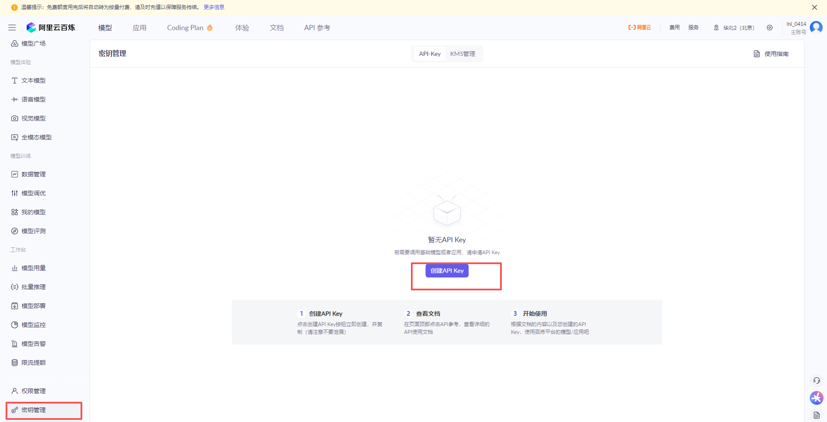This screenshot has width=827, height=422.
Task: Open 模型告警 in the sidebar
Action: coord(28,344)
